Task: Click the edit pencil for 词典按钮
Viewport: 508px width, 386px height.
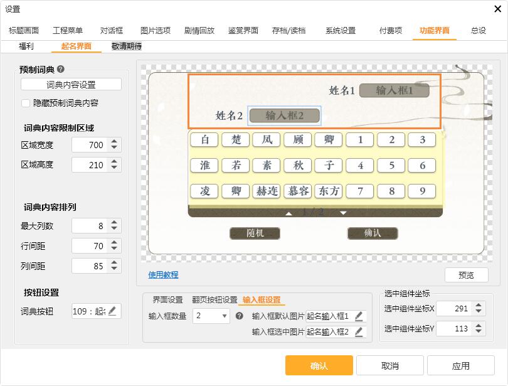Action: tap(112, 311)
